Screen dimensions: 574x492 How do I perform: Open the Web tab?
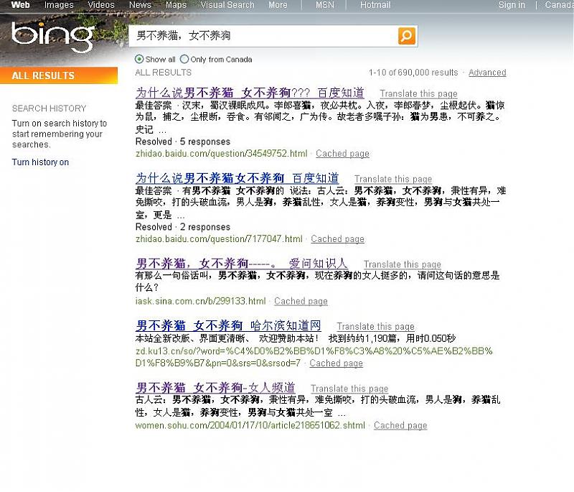20,5
